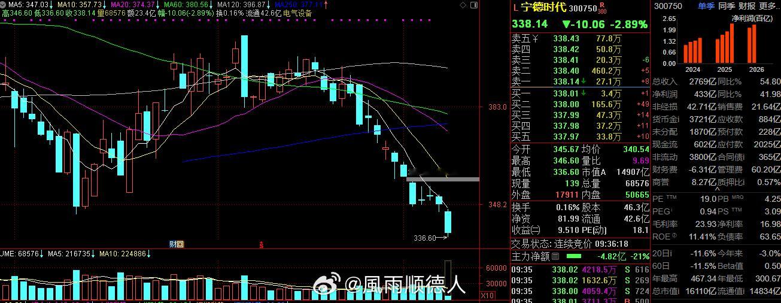This screenshot has width=781, height=303.
Task: Click the 交易状态: 连续竞价 status line
Action: (x=569, y=244)
